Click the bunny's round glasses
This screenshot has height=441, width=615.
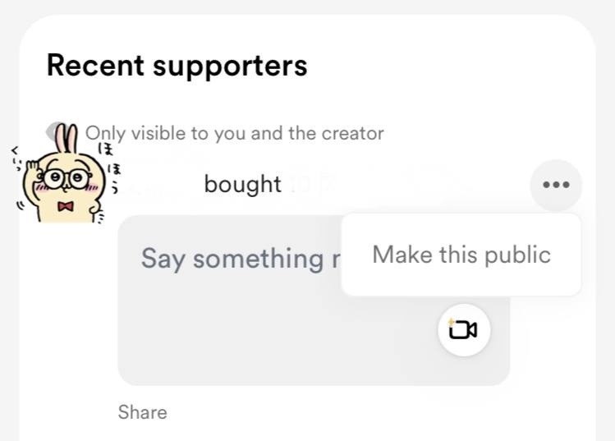click(65, 179)
